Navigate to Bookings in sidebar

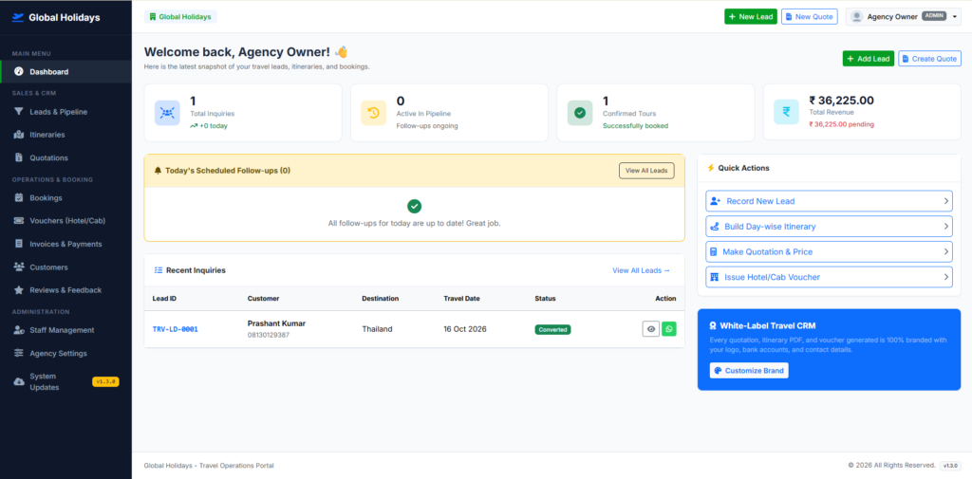pos(65,197)
